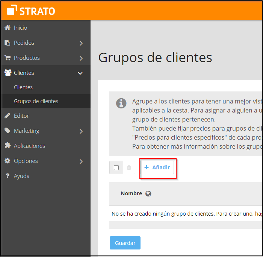This screenshot has height=257, width=263.
Task: Click the Ayuda question mark icon
Action: [x=8, y=176]
